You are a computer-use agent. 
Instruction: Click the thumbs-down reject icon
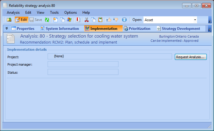tap(116, 20)
